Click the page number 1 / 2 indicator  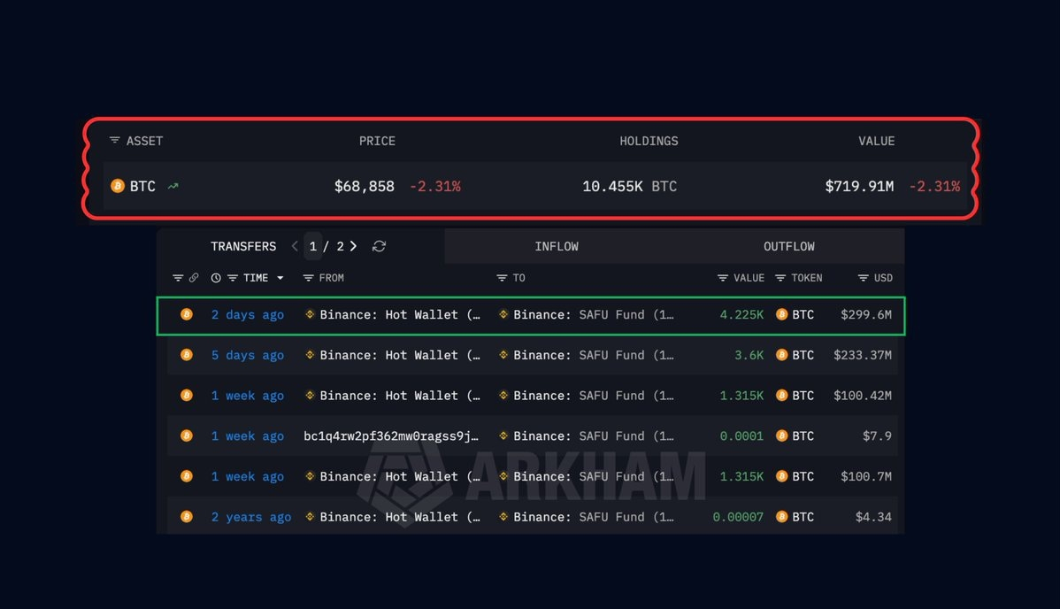[x=326, y=246]
